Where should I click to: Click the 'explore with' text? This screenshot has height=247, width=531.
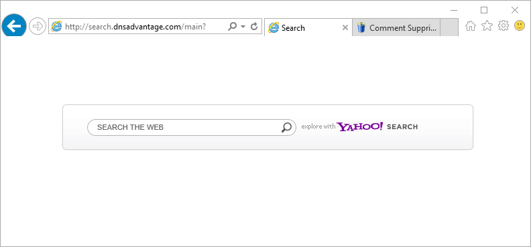pos(318,127)
